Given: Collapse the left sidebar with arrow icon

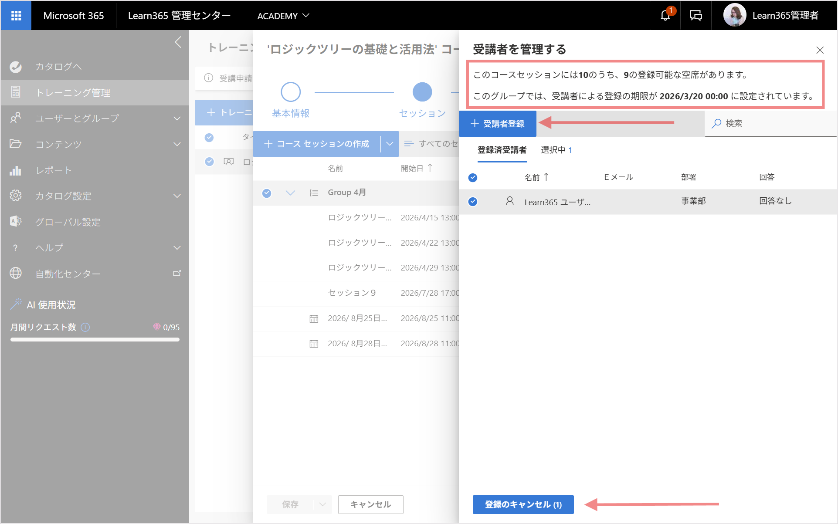Looking at the screenshot, I should click(x=178, y=42).
